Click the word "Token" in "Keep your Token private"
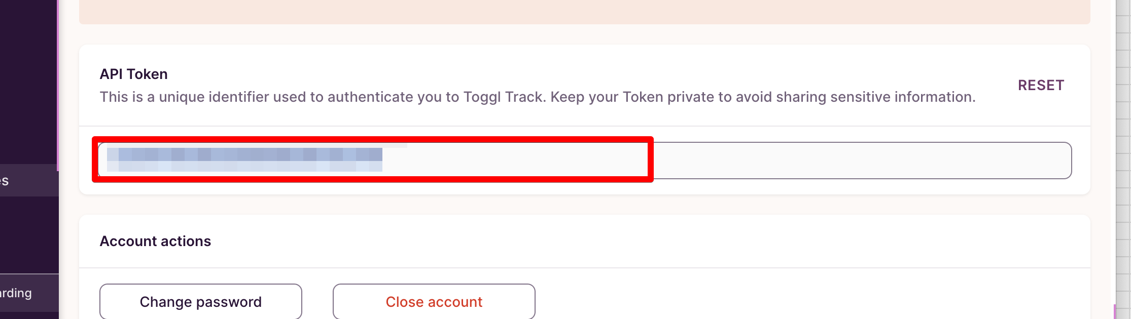This screenshot has width=1131, height=319. pyautogui.click(x=643, y=97)
